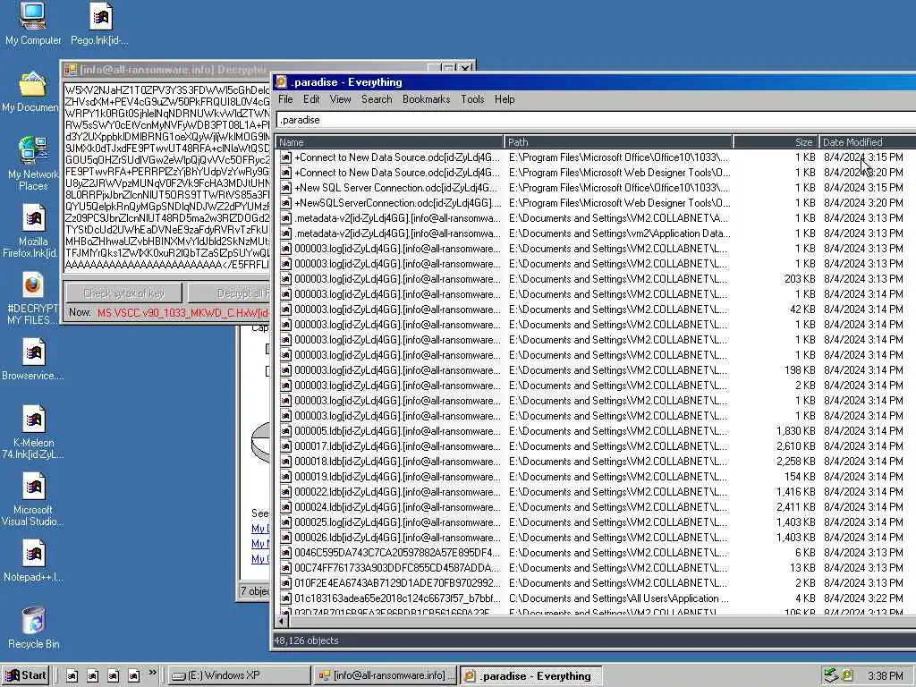Viewport: 916px width, 687px height.
Task: Open the View menu in Everything
Action: coord(340,99)
